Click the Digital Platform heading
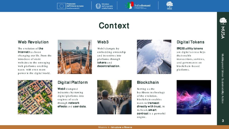The image size is (229, 129). pos(73,83)
